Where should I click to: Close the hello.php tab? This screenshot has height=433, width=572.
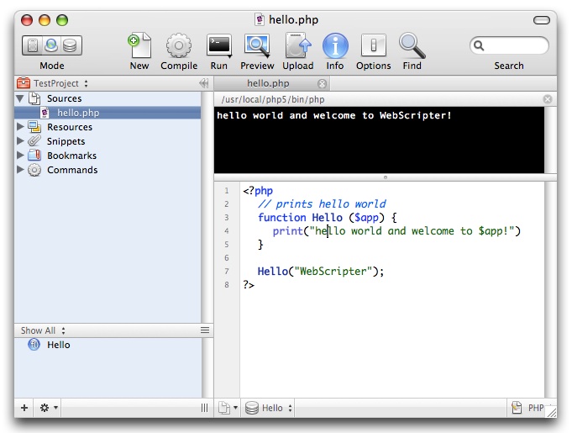tap(322, 84)
